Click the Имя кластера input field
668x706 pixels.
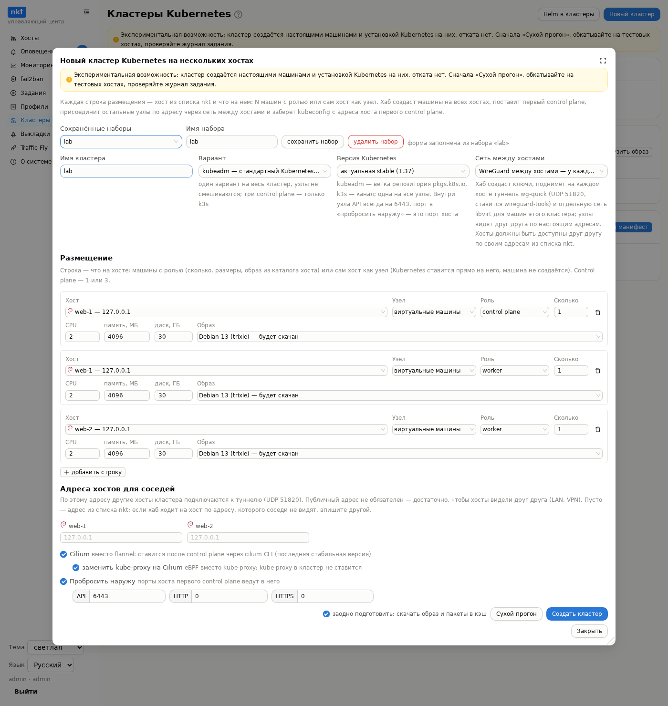[x=126, y=171]
